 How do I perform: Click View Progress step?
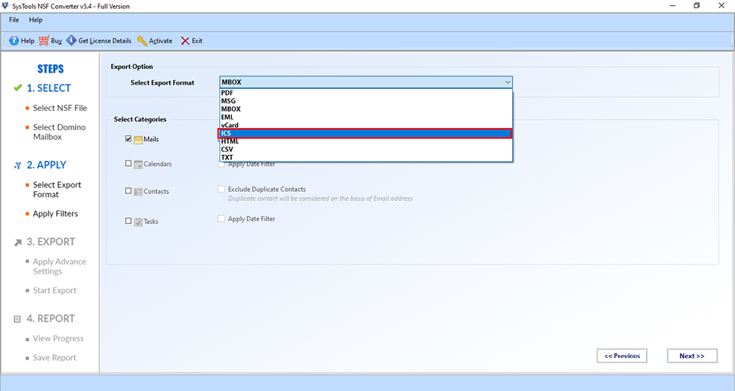click(x=58, y=339)
